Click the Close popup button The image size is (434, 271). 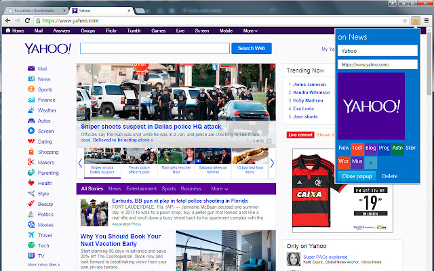click(x=357, y=176)
